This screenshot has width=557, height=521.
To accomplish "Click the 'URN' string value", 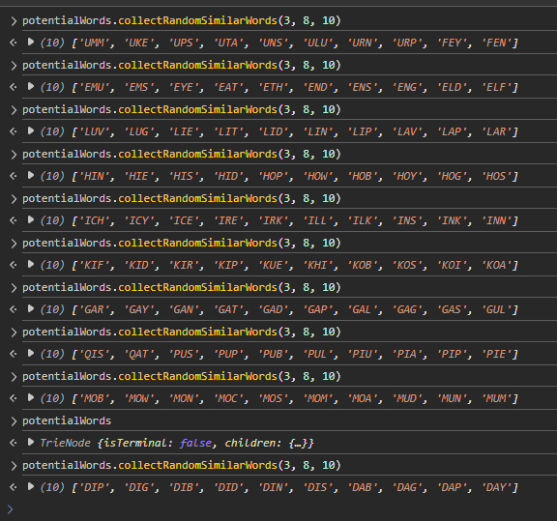I will [x=362, y=43].
